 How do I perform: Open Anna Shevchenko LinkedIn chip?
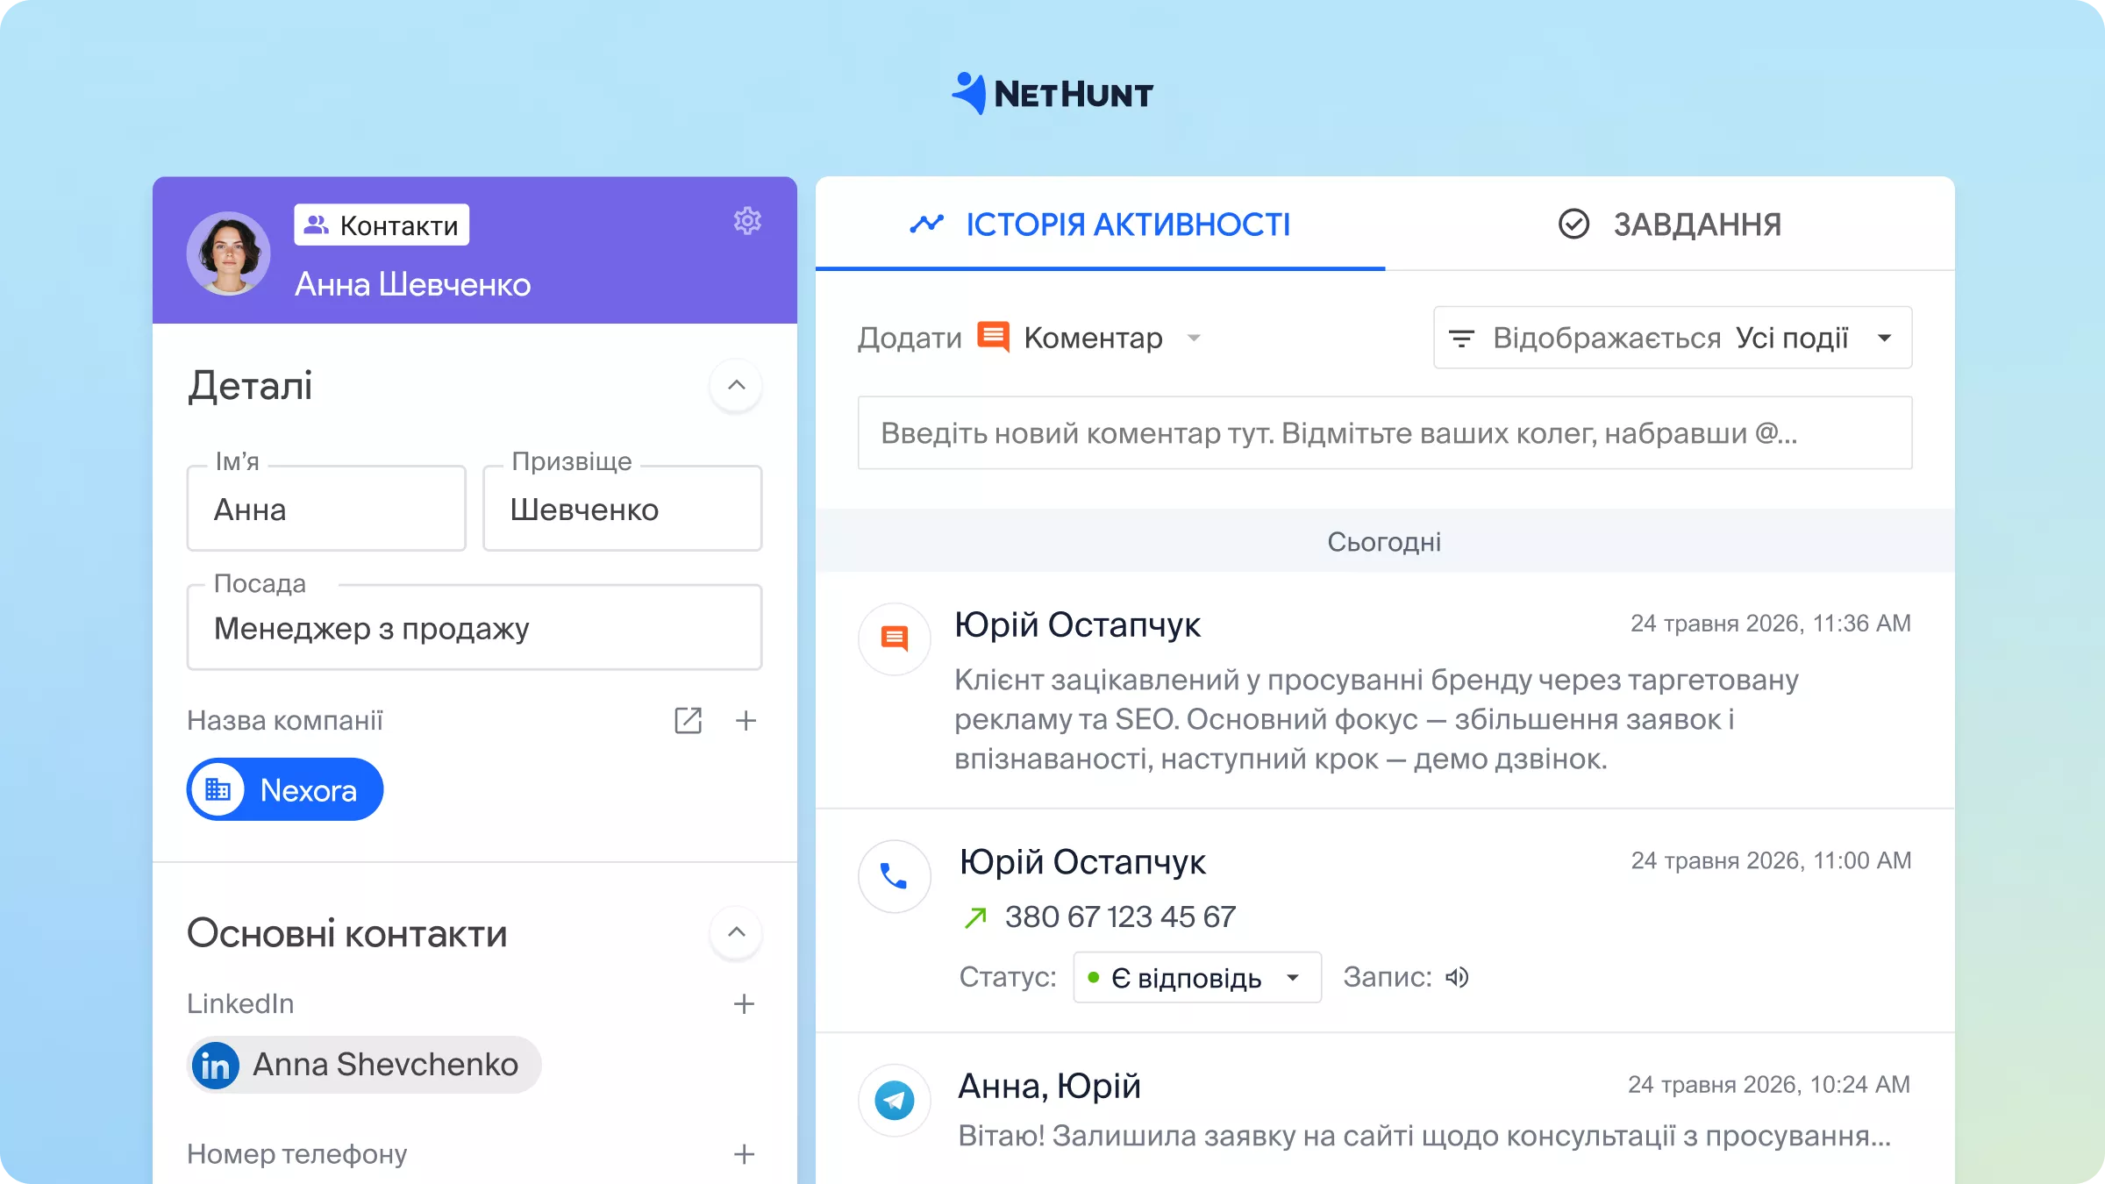click(x=364, y=1065)
